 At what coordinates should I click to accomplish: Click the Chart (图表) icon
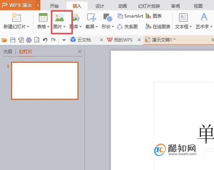153,16
